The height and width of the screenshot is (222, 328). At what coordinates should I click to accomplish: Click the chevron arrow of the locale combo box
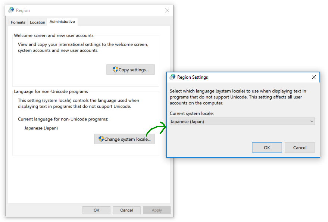[x=312, y=121]
